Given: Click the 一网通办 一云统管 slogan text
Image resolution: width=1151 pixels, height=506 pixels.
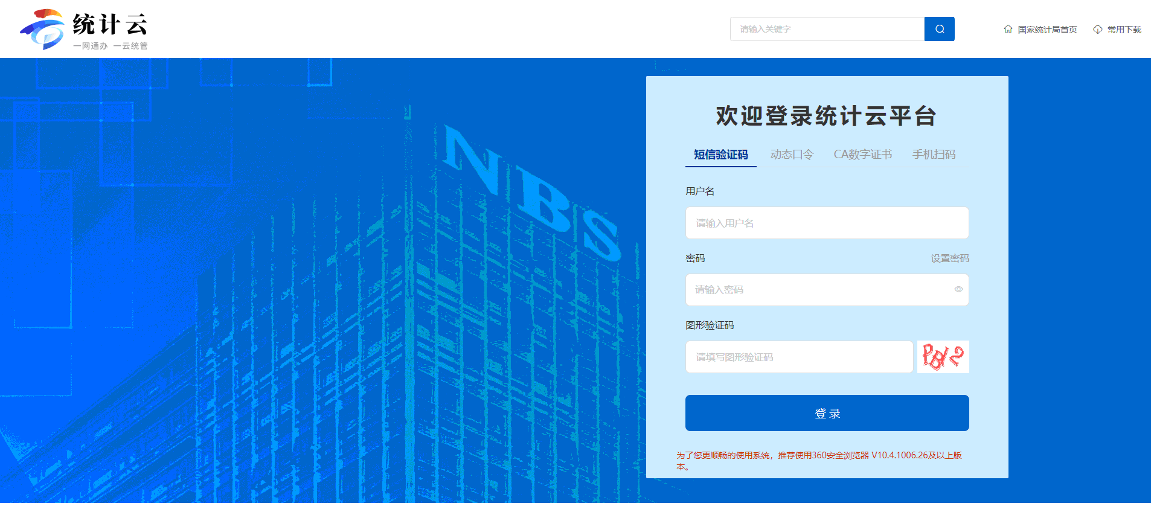Looking at the screenshot, I should coord(111,46).
